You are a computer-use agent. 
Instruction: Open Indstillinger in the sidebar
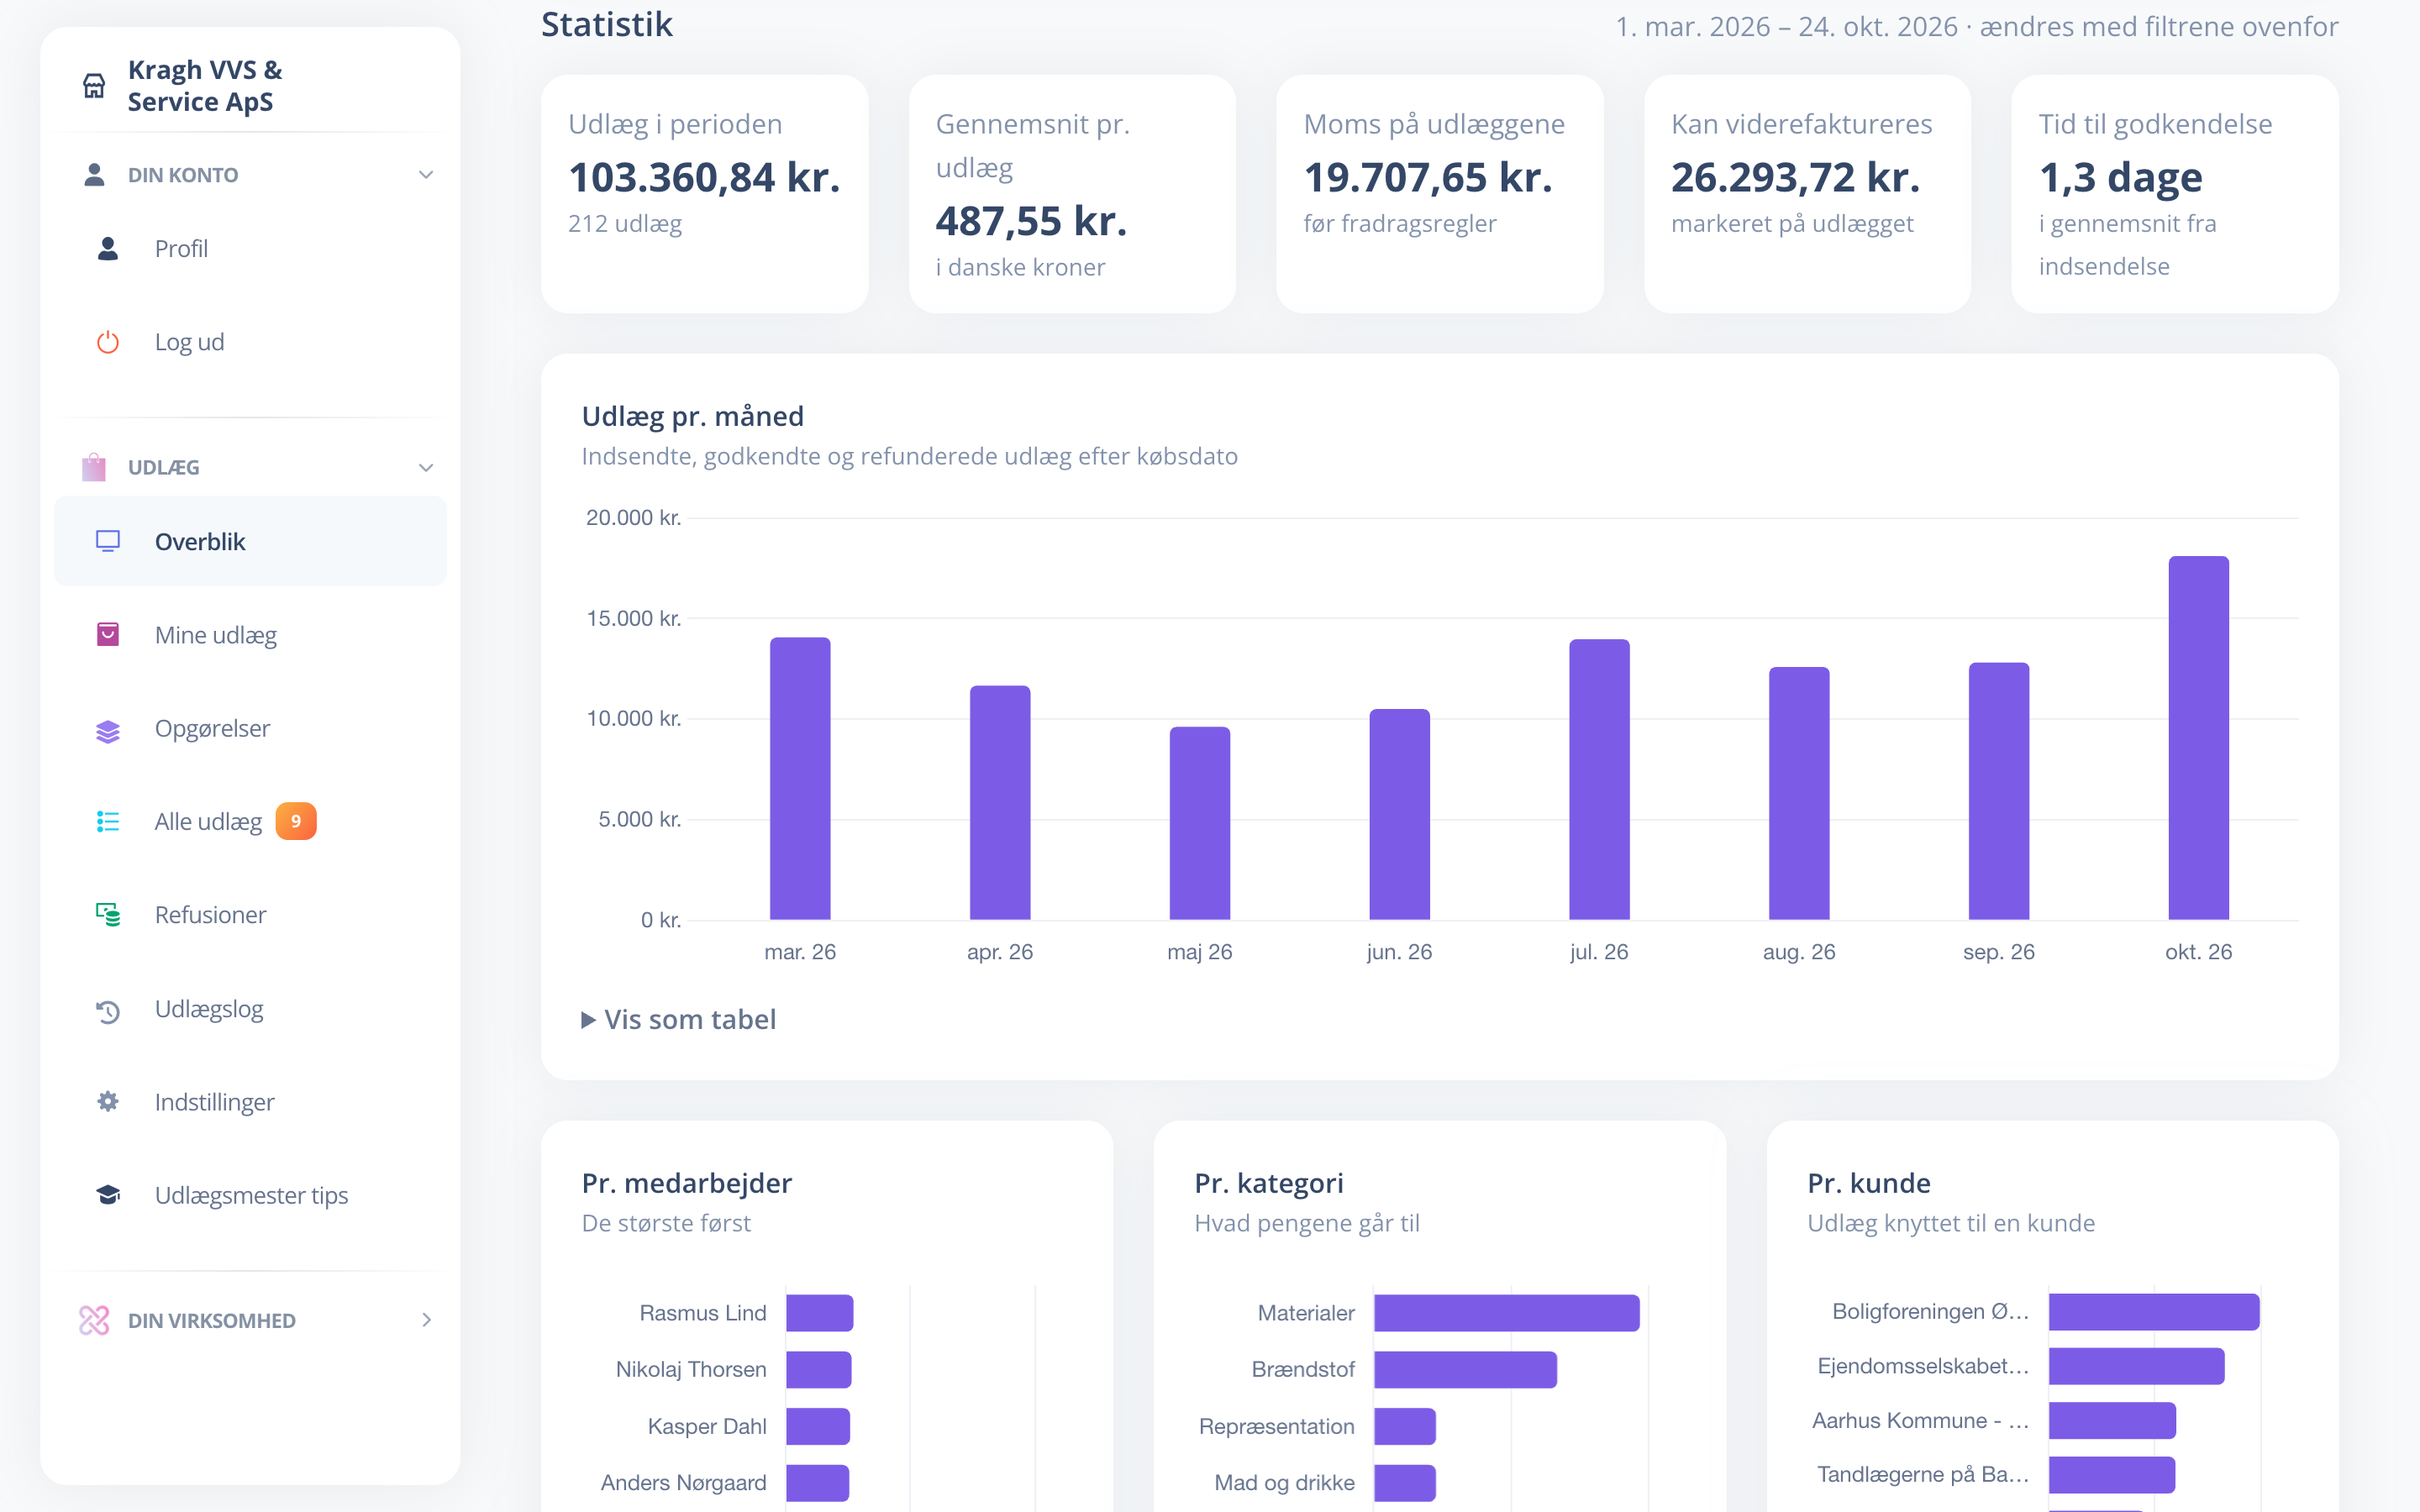coord(250,1102)
